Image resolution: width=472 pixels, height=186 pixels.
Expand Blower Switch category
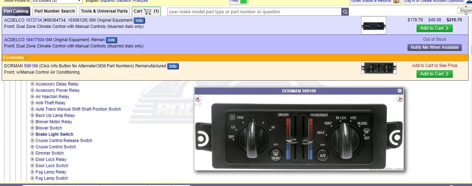[x=32, y=128]
